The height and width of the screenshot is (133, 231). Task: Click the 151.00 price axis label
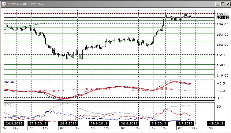pyautogui.click(x=222, y=55)
